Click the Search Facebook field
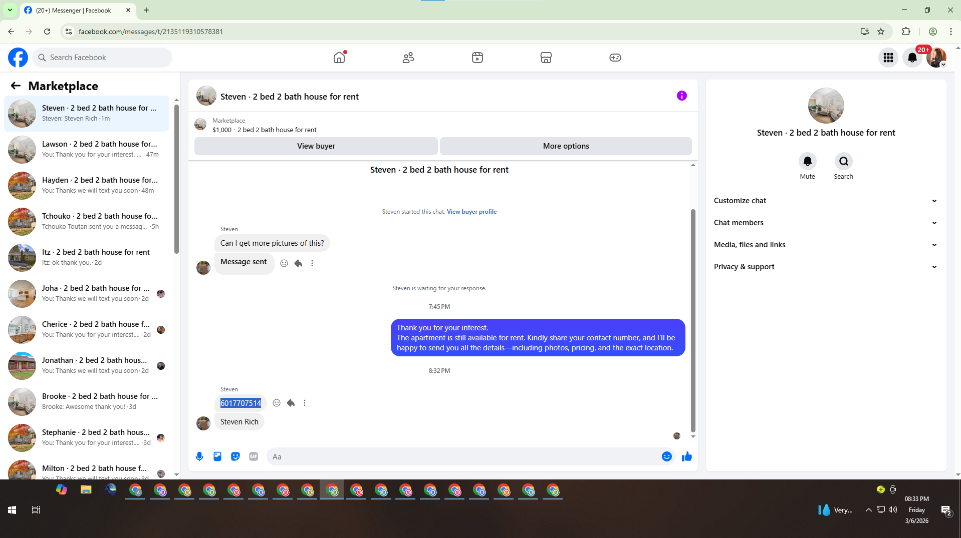This screenshot has width=961, height=538. [102, 58]
